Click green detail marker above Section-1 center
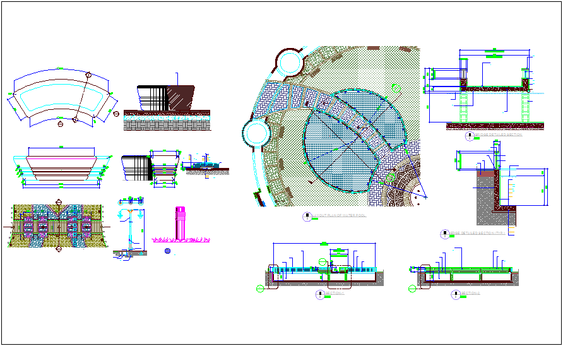Viewport: 563px width, 346px height. [323, 262]
